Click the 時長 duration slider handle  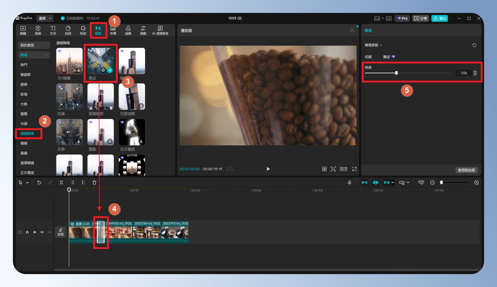[x=396, y=73]
